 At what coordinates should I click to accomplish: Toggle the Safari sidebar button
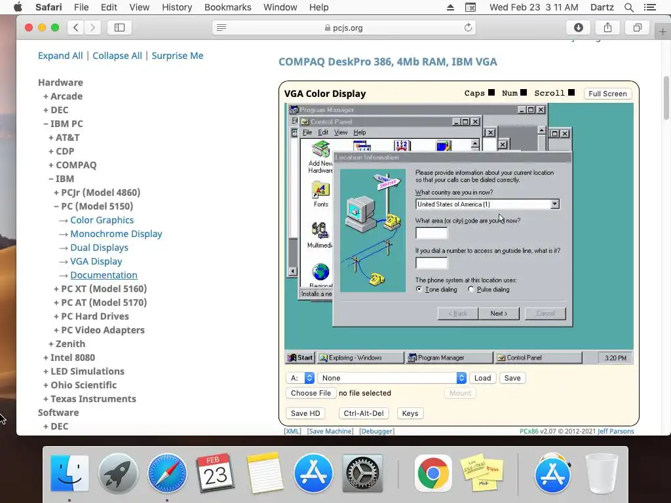coord(119,28)
